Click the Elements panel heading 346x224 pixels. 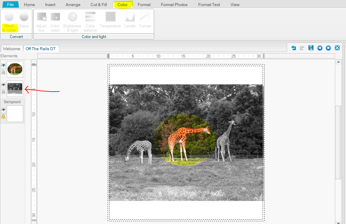[x=9, y=56]
